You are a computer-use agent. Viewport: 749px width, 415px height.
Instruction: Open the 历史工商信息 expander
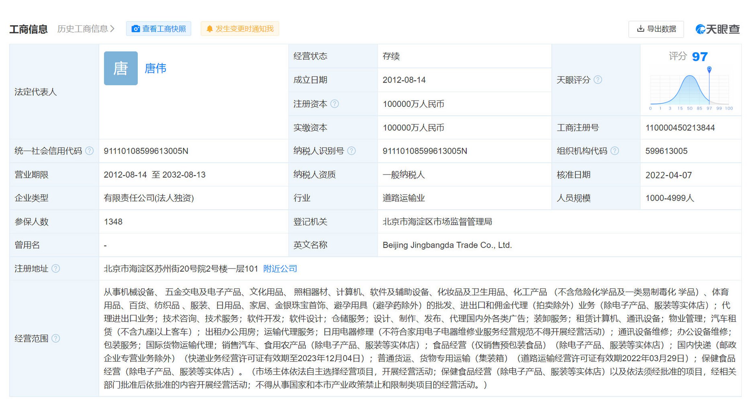pos(86,29)
